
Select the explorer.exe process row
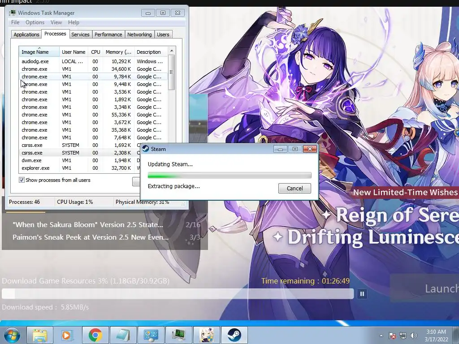80,168
